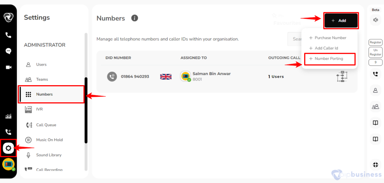This screenshot has height=183, width=384.
Task: Click the user profile avatar at bottom left
Action: tap(9, 164)
